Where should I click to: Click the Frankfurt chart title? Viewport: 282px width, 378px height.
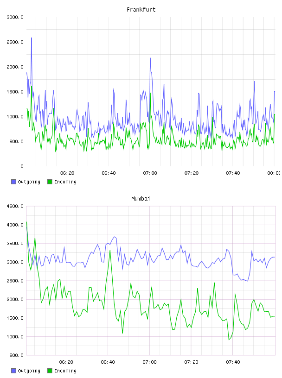pos(141,10)
